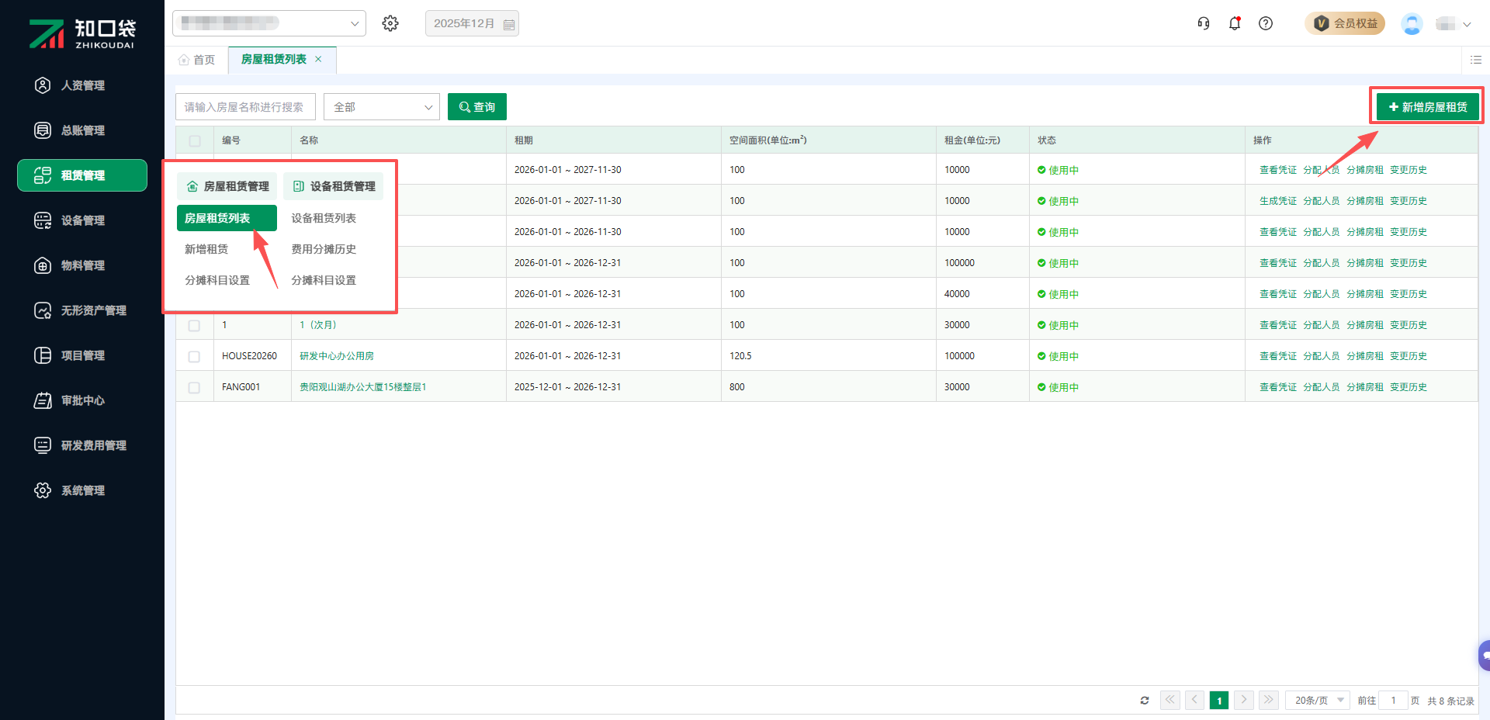Image resolution: width=1490 pixels, height=720 pixels.
Task: Open 总账管理 in the sidebar
Action: click(82, 130)
